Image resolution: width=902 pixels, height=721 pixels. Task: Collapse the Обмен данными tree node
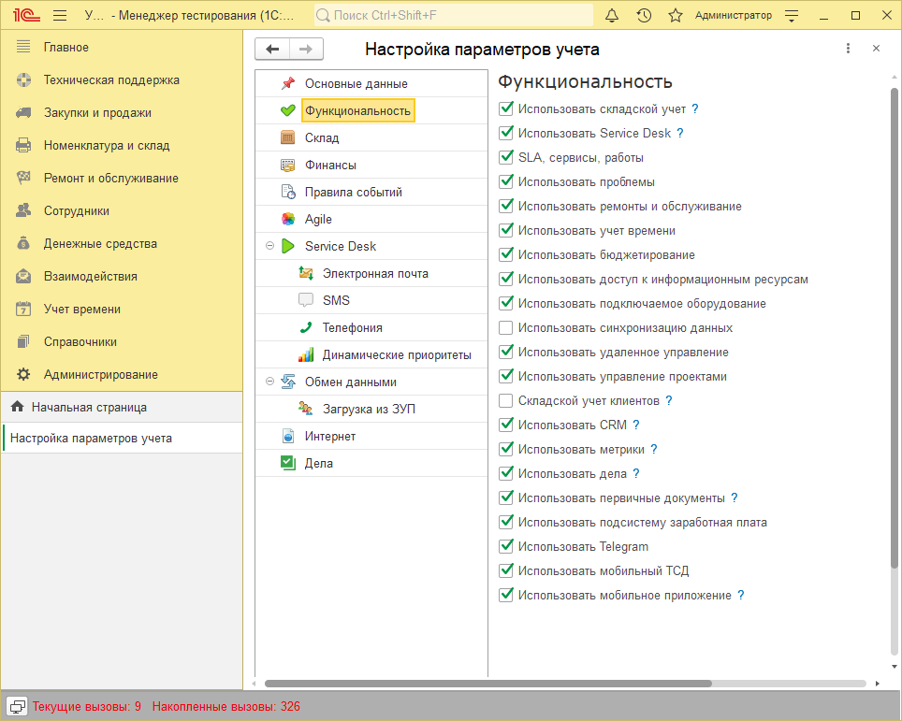(x=269, y=382)
